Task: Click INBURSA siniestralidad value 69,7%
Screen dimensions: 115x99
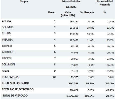Action: [110, 40]
